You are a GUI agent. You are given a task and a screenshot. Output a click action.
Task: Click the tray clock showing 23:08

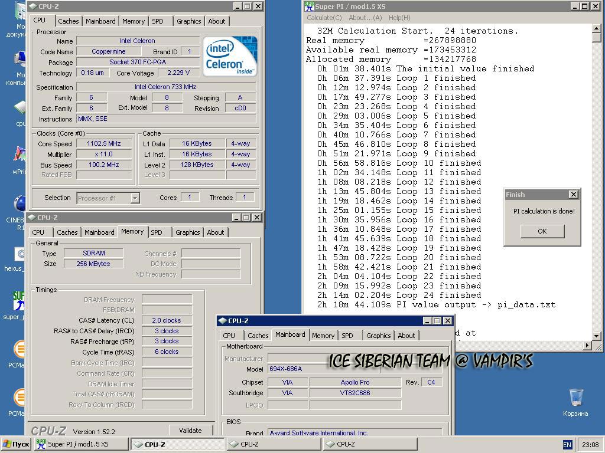click(x=590, y=445)
